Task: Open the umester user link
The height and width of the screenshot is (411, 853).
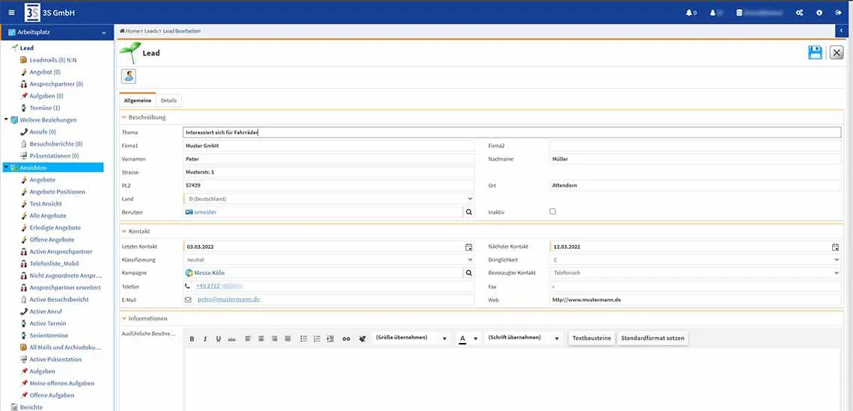Action: tap(205, 212)
